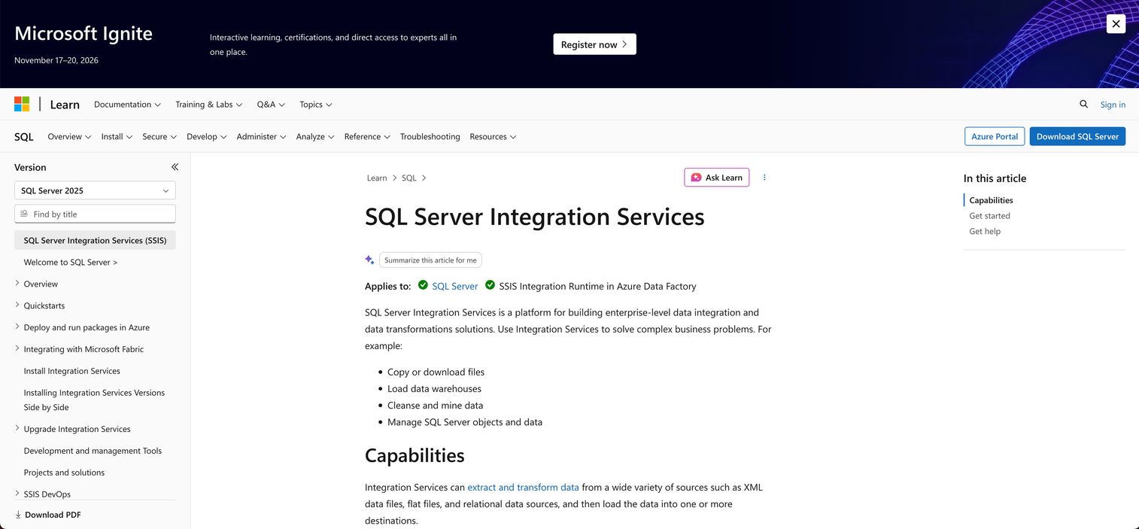
Task: Click Summarize this article for me
Action: click(430, 260)
